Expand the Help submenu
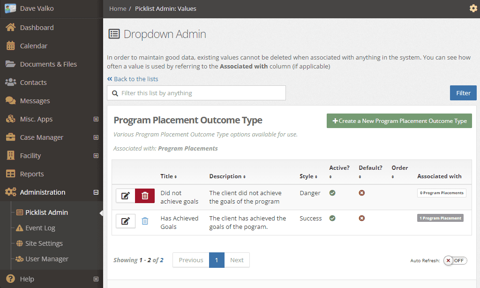 96,279
